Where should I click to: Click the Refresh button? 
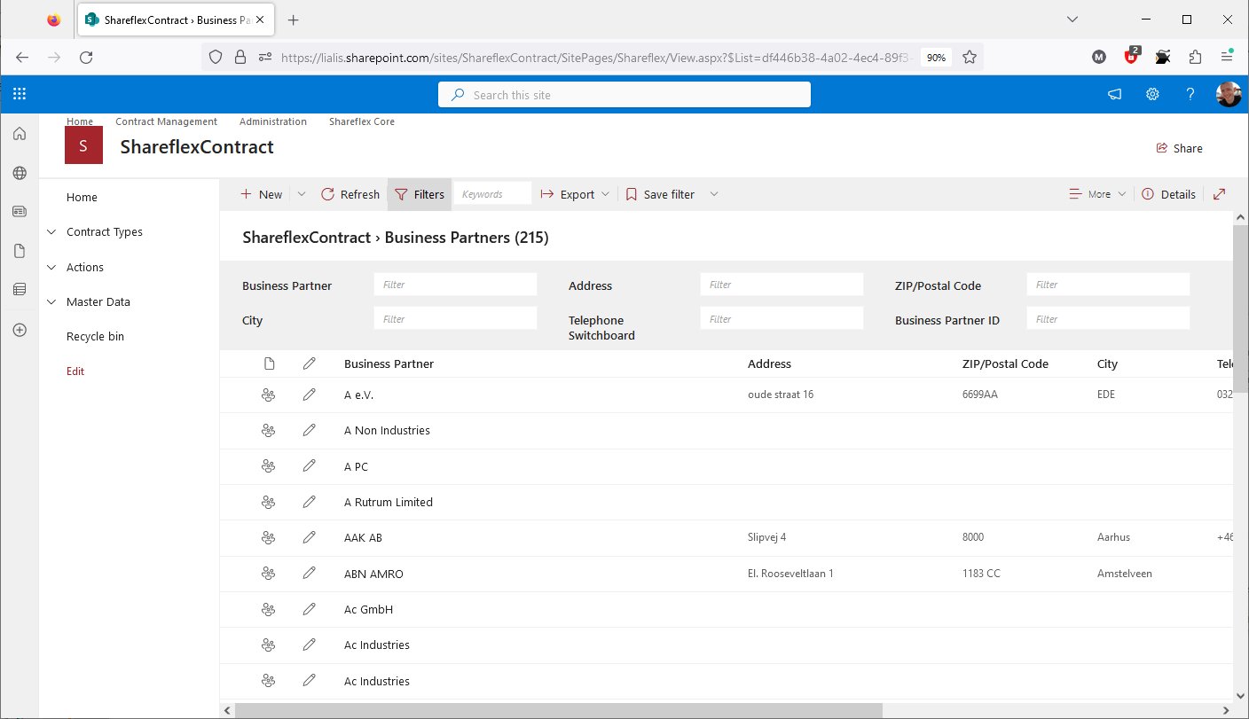(x=350, y=194)
